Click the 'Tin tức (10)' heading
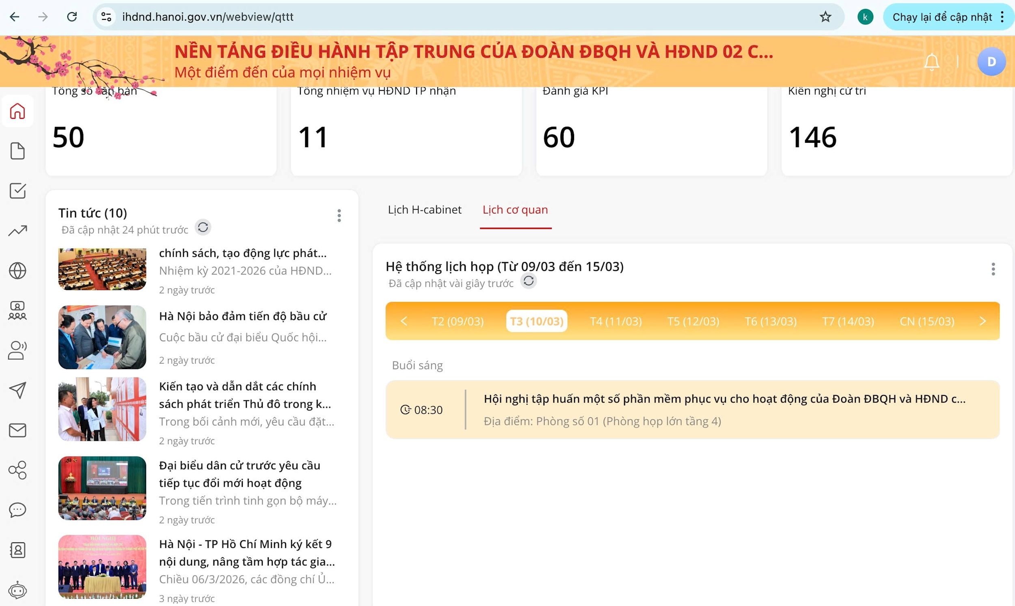The width and height of the screenshot is (1015, 606). pos(93,213)
